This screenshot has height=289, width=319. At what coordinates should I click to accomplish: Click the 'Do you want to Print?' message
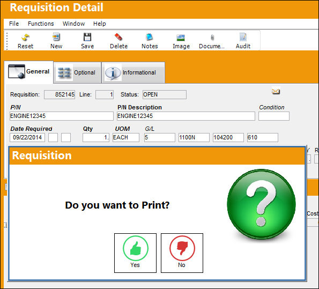pyautogui.click(x=117, y=205)
